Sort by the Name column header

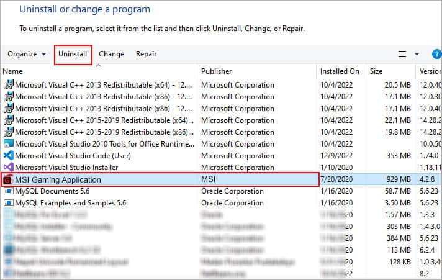[x=12, y=71]
